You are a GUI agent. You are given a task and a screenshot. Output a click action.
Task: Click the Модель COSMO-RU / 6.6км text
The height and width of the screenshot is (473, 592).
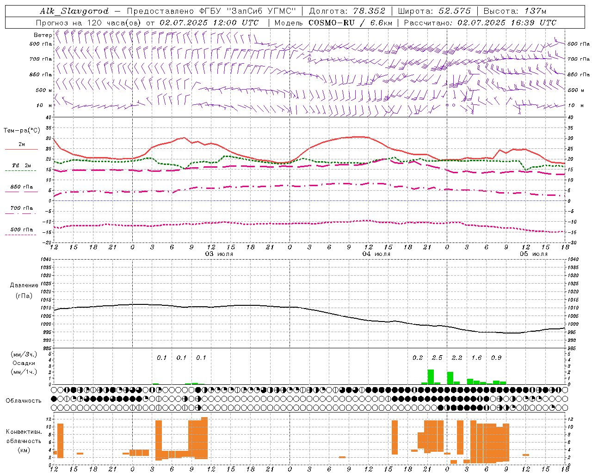coord(333,23)
